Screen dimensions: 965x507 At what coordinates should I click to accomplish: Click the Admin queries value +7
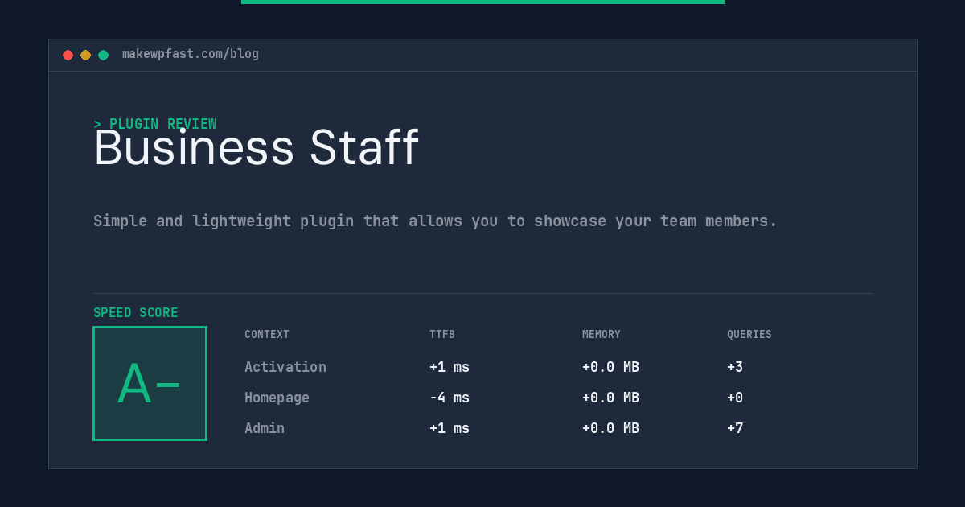pos(735,428)
